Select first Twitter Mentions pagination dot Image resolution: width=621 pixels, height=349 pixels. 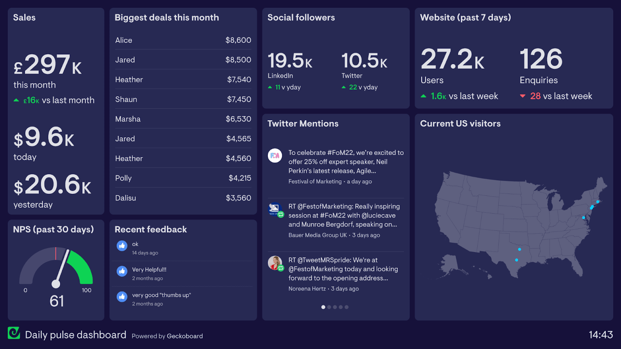323,307
